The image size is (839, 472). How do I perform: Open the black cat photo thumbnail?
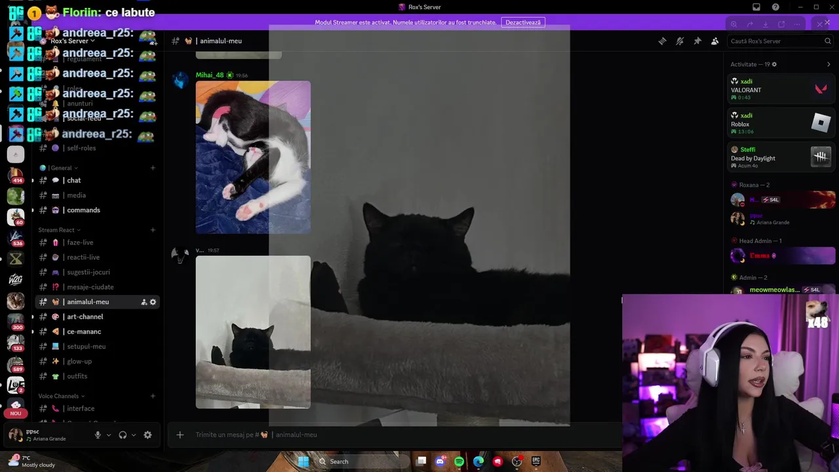coord(253,332)
